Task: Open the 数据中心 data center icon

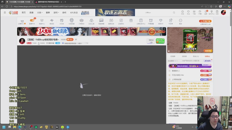Action: point(42,21)
